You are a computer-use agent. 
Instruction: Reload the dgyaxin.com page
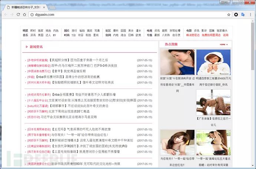18,14
